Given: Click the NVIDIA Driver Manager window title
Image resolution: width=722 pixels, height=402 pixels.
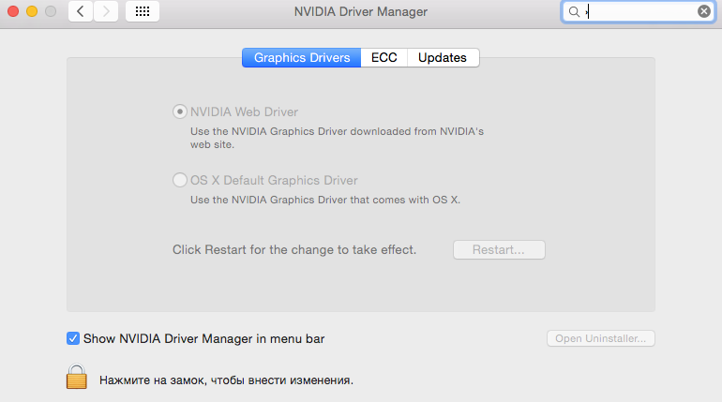Looking at the screenshot, I should click(361, 11).
